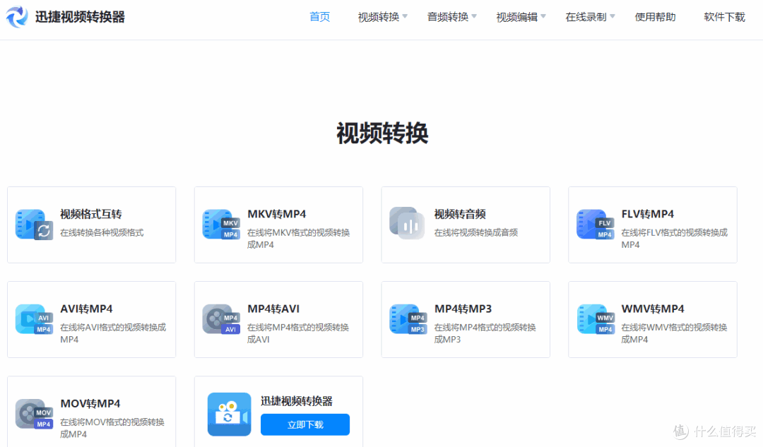This screenshot has width=763, height=447.
Task: Expand the 视频转换 menu arrow
Action: click(x=405, y=16)
